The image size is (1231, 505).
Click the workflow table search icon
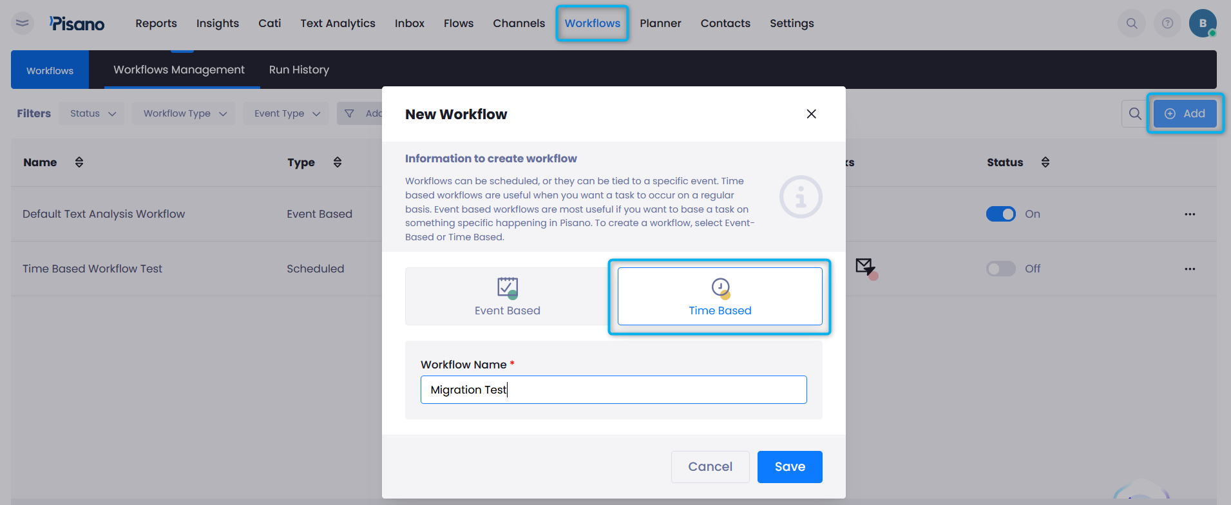[x=1134, y=114]
